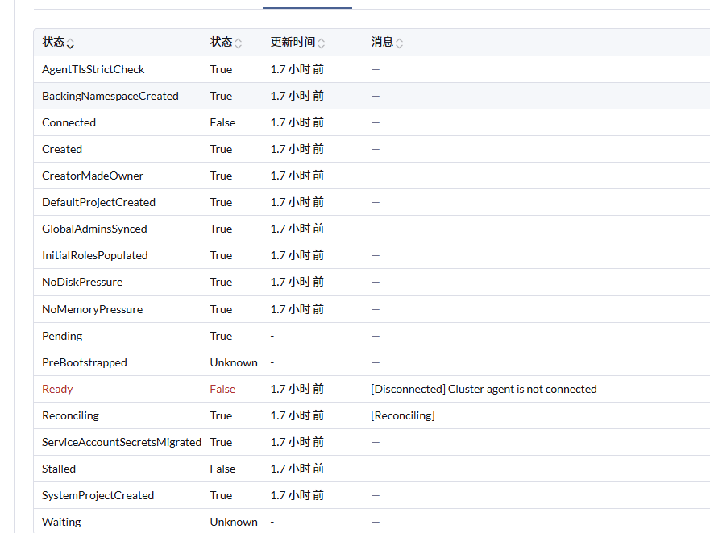Select the NoMemoryPressure condition name
This screenshot has height=533, width=710.
click(x=93, y=309)
